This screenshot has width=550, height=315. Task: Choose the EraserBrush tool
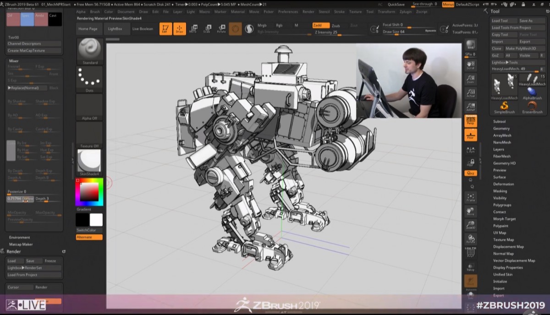click(x=532, y=106)
